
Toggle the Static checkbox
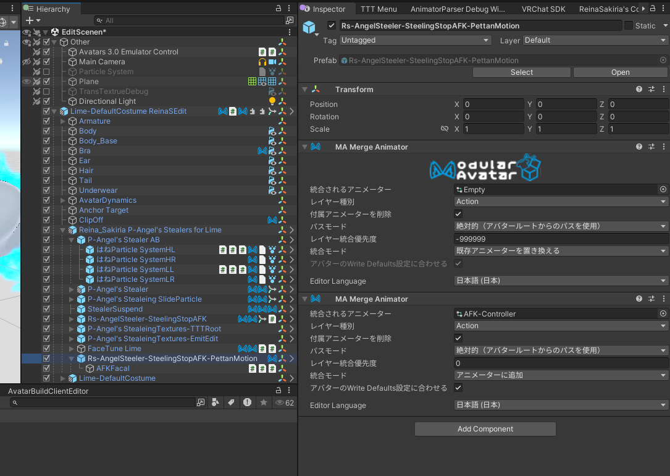pyautogui.click(x=629, y=26)
